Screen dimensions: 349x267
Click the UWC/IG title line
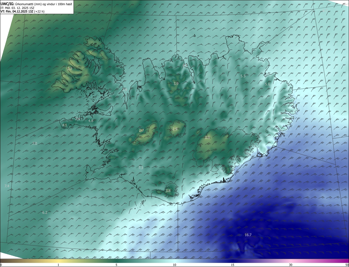pos(36,4)
